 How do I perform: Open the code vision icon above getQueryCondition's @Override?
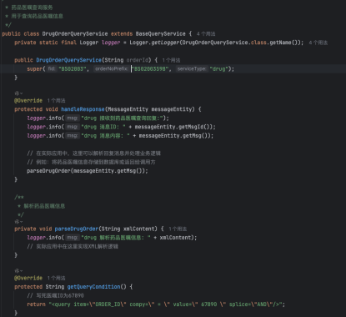click(18, 270)
